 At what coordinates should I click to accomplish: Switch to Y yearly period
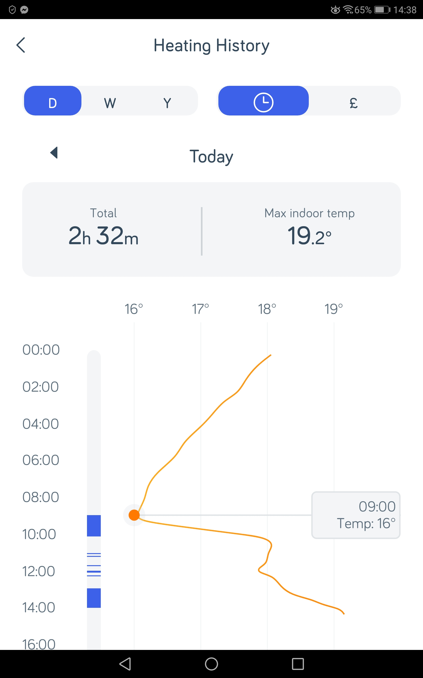167,102
